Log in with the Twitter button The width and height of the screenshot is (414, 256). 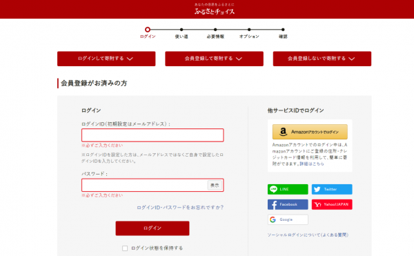(x=332, y=189)
